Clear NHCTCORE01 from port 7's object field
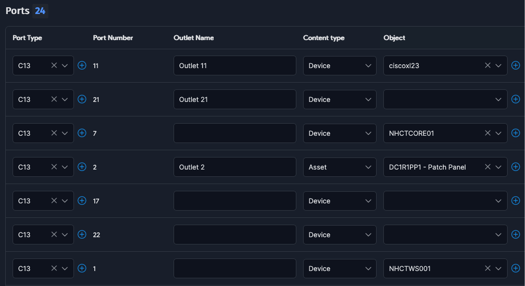525x286 pixels. coord(487,133)
